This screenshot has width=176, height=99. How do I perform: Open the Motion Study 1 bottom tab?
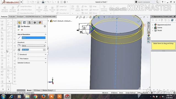[x=48, y=90]
